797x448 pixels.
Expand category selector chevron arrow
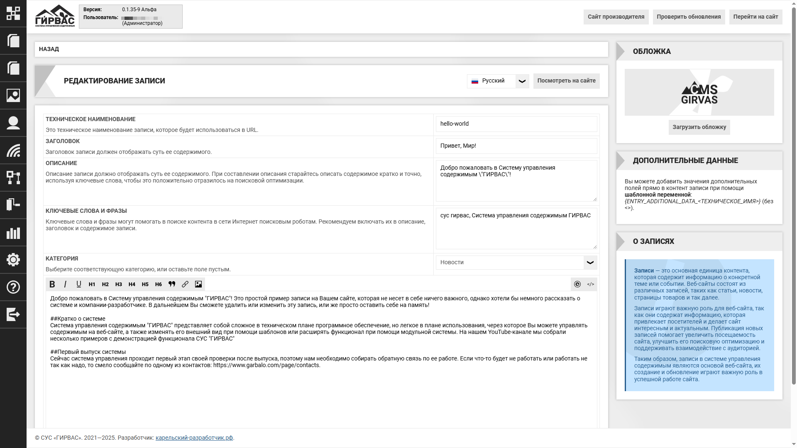(x=590, y=262)
